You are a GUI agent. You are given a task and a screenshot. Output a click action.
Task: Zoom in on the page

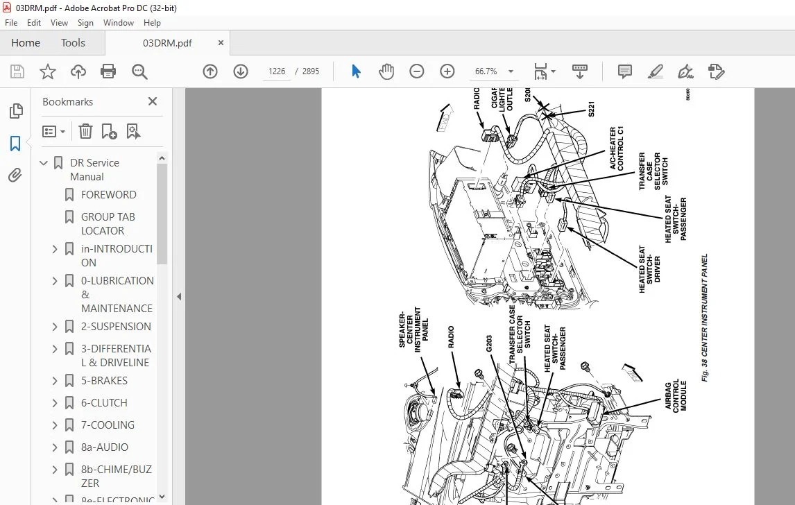[x=447, y=71]
